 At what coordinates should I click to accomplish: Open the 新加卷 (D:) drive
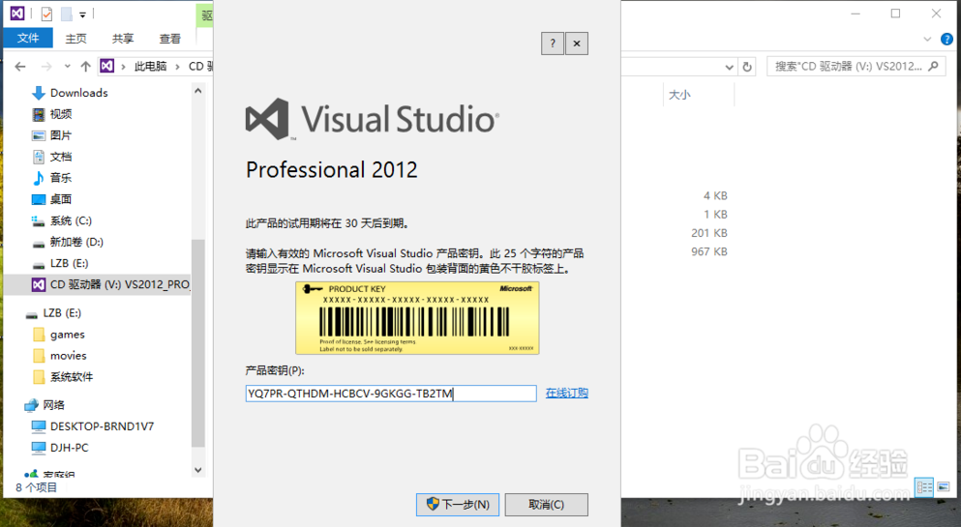[76, 242]
